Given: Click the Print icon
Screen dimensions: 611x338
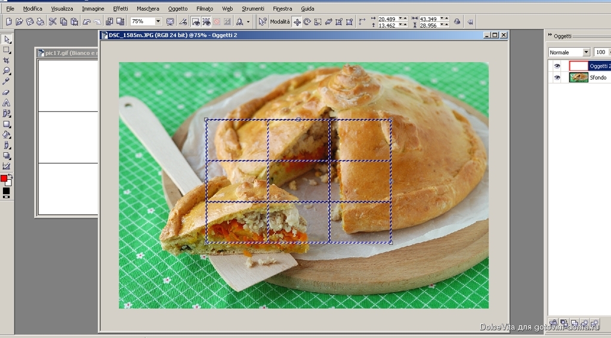Looking at the screenshot, I should point(40,22).
